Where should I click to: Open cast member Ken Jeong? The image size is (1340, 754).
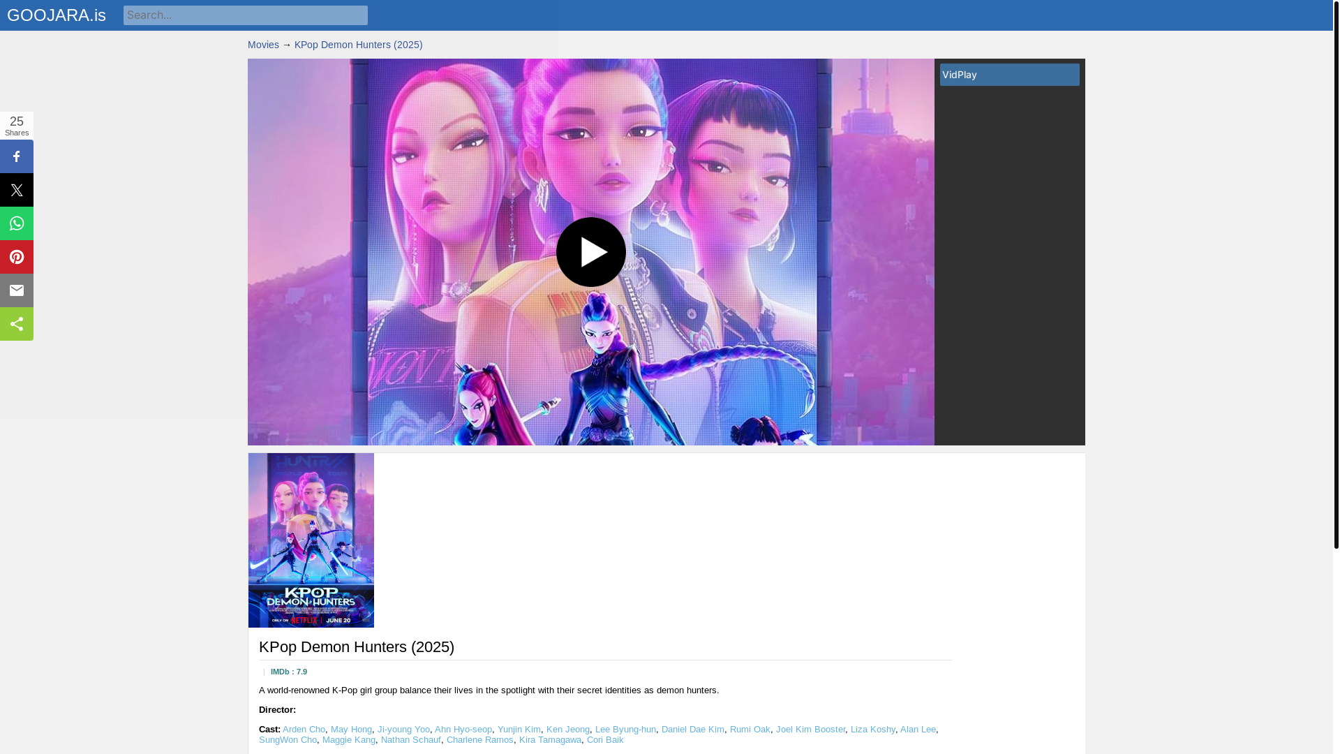tap(568, 730)
